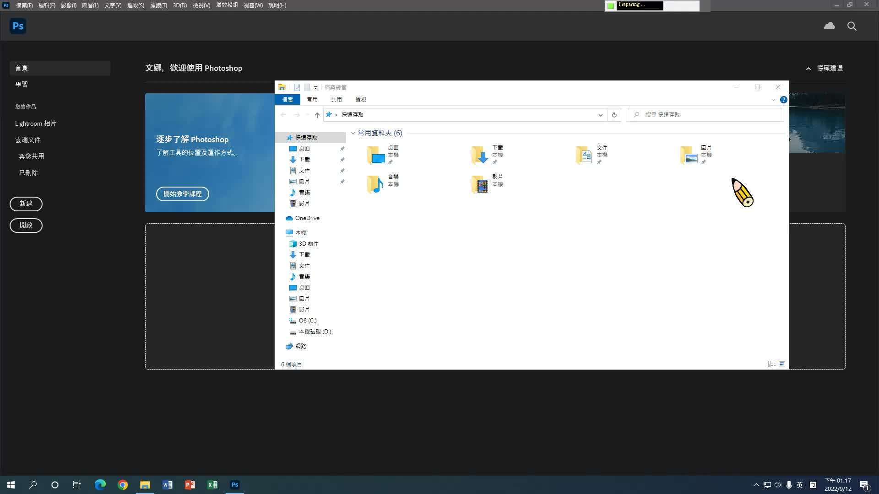Click the 新建 button
Image resolution: width=879 pixels, height=494 pixels.
26,204
